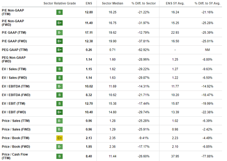Select the EV / Sales (TTM) row label

[x=14, y=69]
